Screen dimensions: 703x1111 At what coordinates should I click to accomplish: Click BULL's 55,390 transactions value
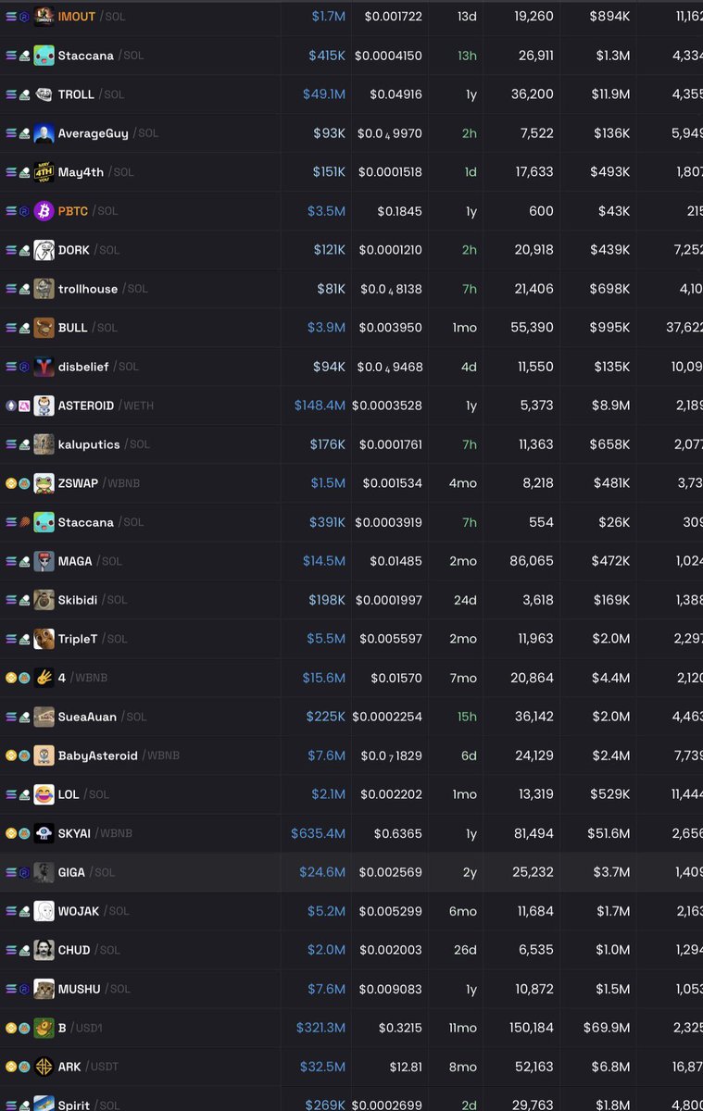532,328
